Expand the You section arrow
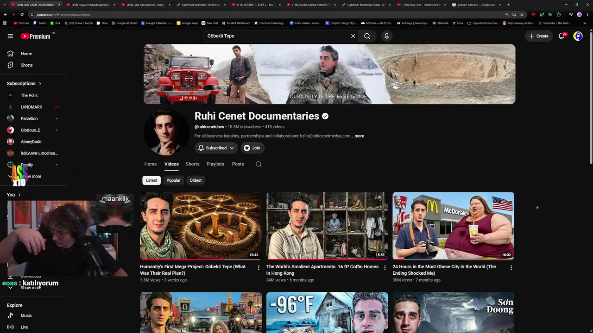The image size is (593, 333). [19, 195]
